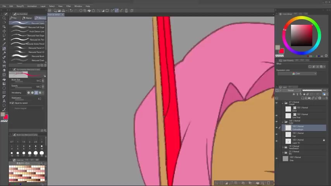Image resolution: width=331 pixels, height=186 pixels.
Task: Select the Eyedropper tool
Action: pos(4,44)
